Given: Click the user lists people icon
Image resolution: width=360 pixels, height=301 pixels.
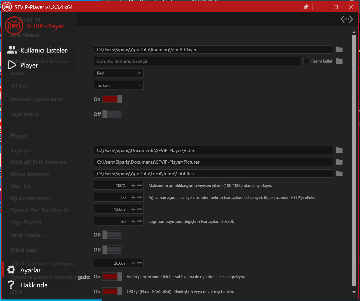Looking at the screenshot, I should 12,50.
